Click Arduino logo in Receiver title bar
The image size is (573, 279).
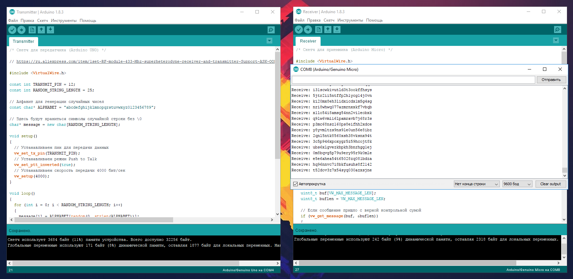(x=299, y=11)
